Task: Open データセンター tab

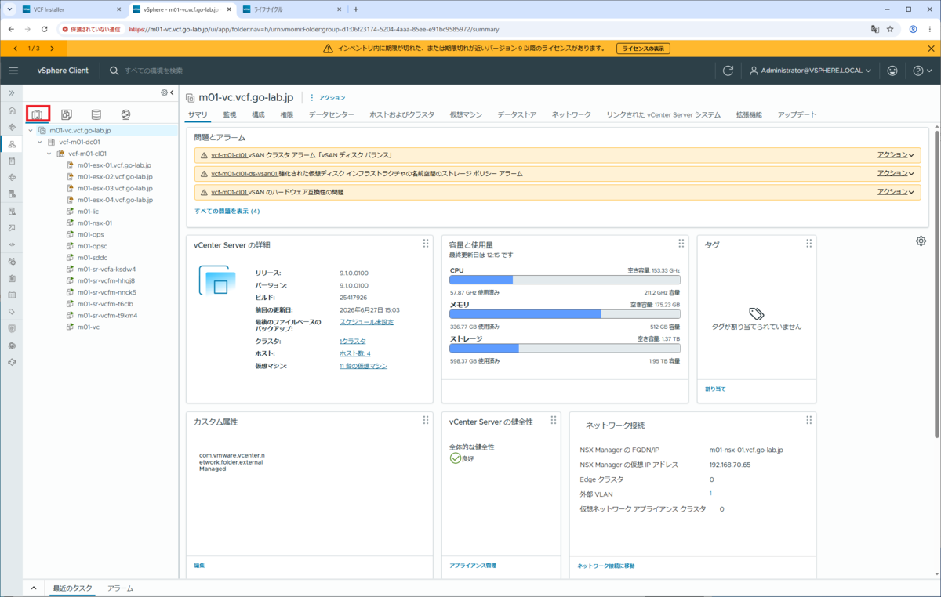Action: (x=332, y=114)
